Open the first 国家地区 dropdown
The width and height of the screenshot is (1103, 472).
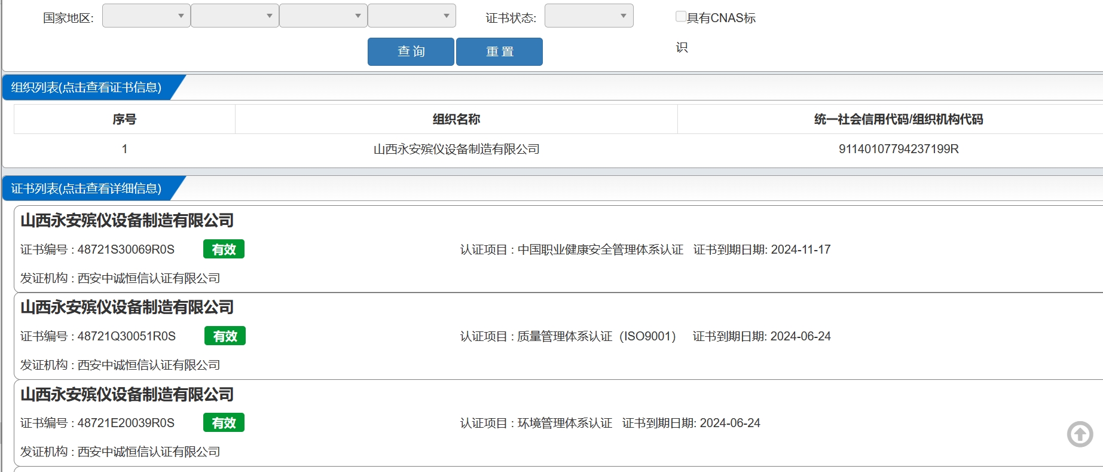click(x=146, y=16)
